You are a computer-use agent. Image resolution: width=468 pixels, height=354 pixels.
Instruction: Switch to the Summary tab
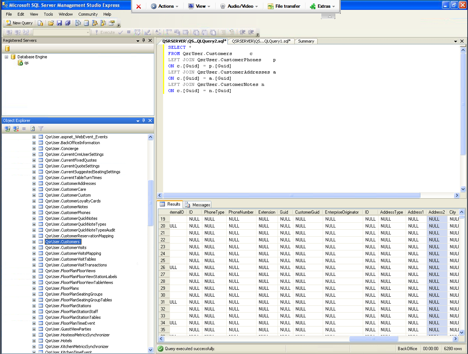pos(306,41)
